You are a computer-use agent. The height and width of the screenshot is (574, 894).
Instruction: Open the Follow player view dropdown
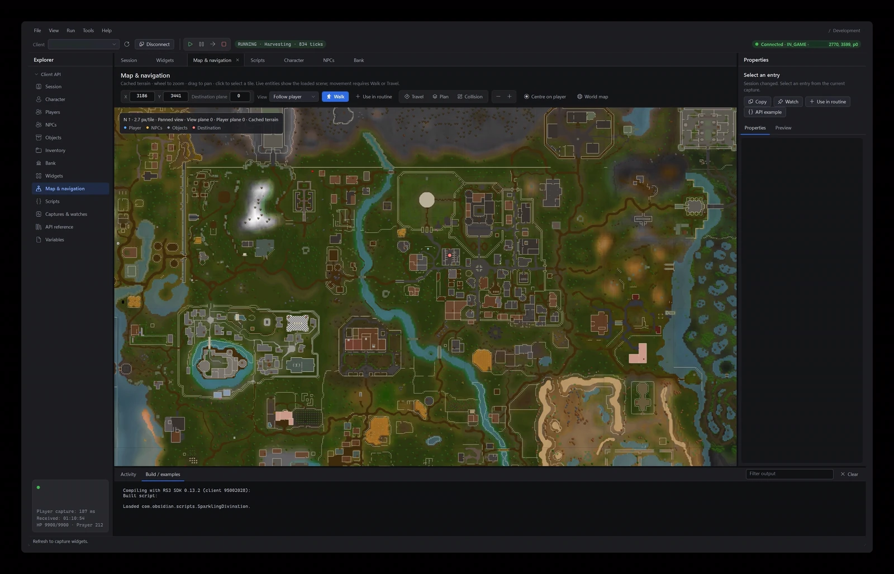point(294,97)
